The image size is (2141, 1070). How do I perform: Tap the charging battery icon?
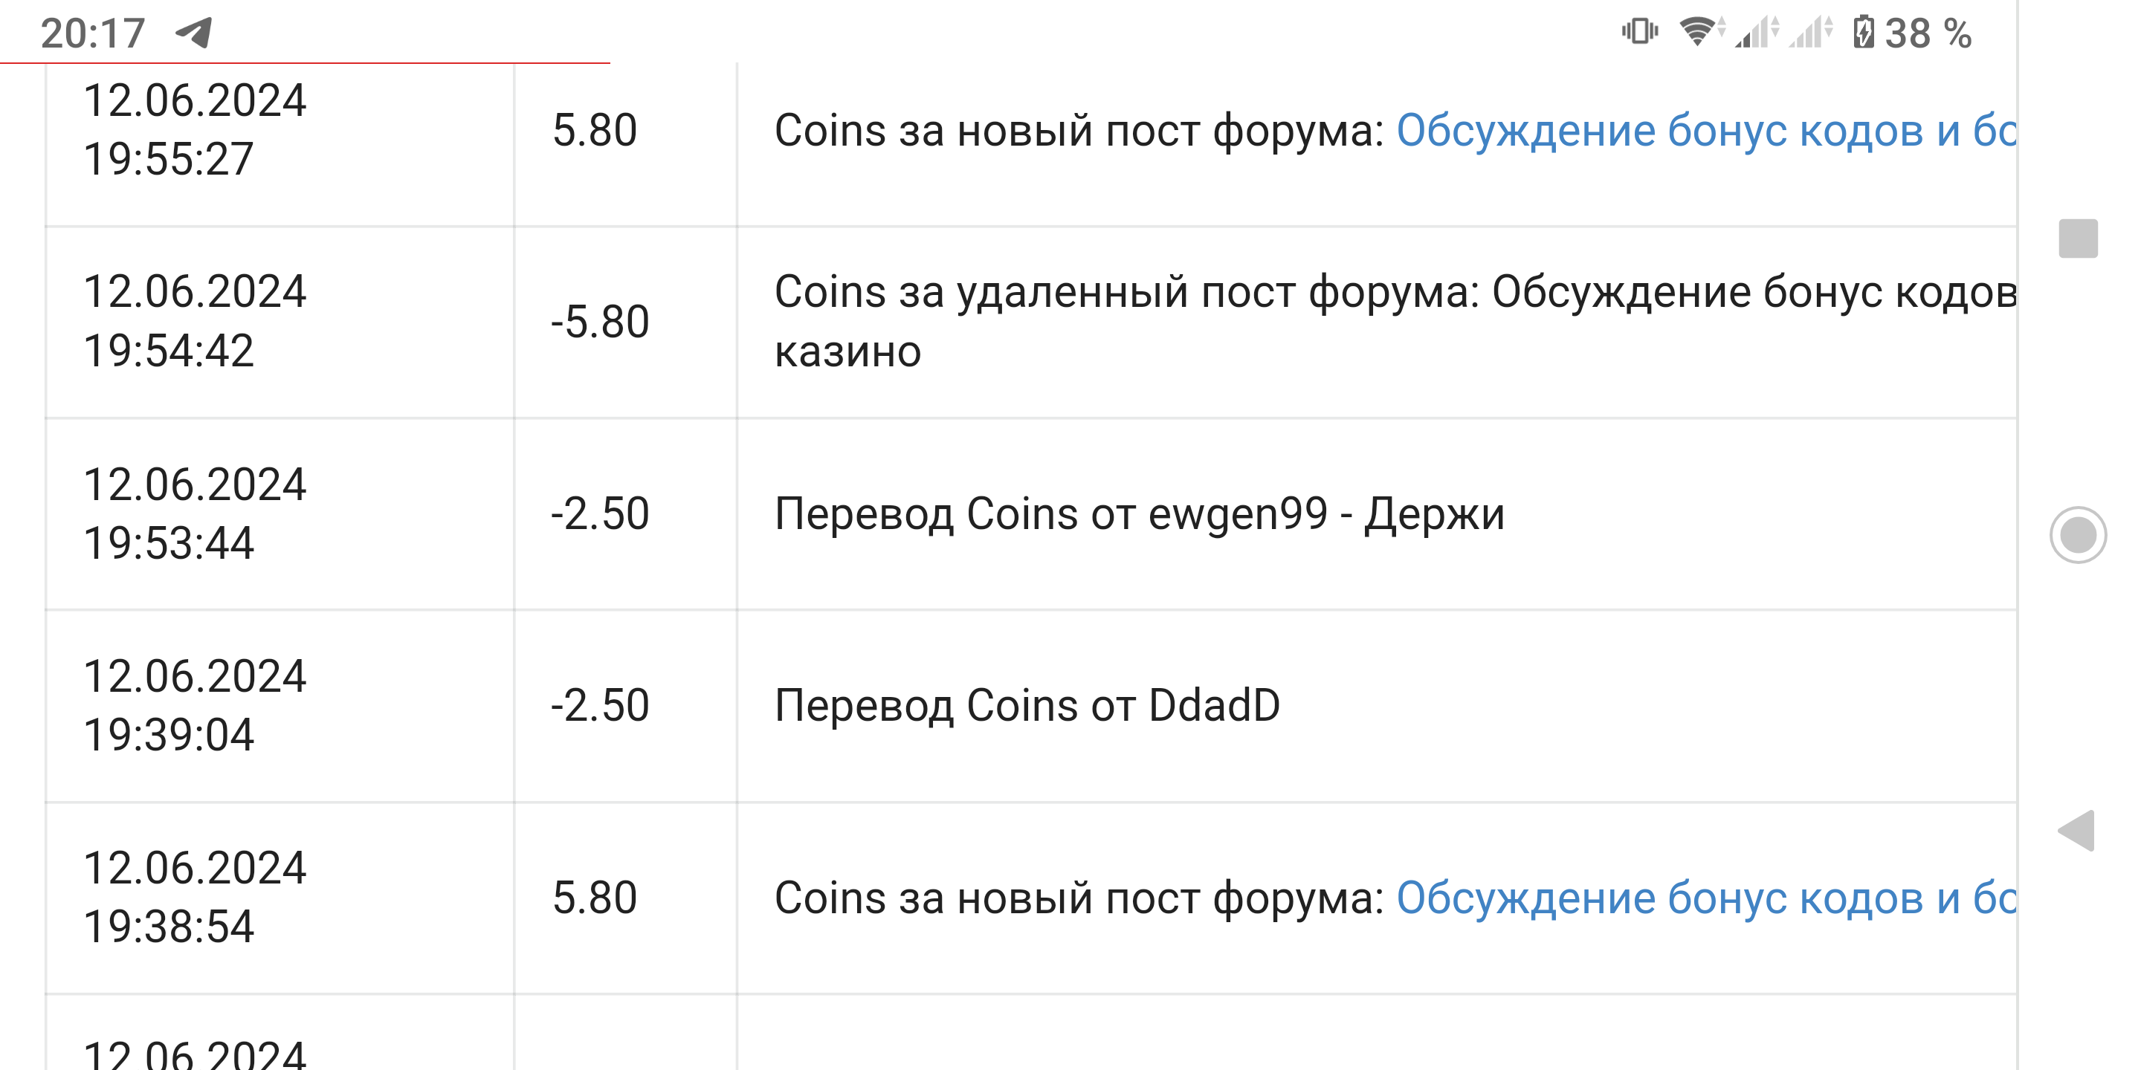tap(1864, 33)
